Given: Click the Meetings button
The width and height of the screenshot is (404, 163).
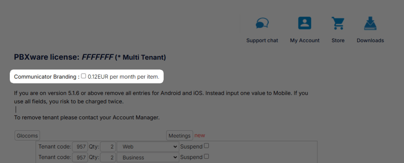Looking at the screenshot, I should click(x=180, y=135).
